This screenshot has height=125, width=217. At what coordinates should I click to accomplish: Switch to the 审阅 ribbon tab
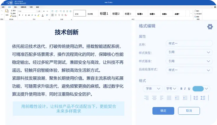[37, 7]
